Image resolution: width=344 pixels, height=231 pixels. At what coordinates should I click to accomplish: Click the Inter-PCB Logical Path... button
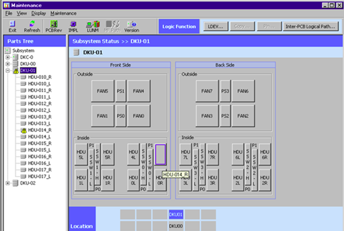(311, 27)
